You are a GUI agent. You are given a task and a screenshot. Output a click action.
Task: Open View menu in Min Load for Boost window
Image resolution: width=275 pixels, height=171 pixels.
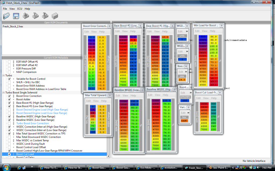coord(204,31)
